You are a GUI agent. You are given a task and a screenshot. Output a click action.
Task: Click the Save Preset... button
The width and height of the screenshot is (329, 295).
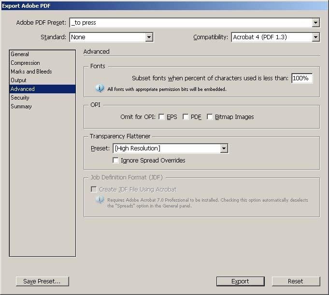tap(43, 281)
